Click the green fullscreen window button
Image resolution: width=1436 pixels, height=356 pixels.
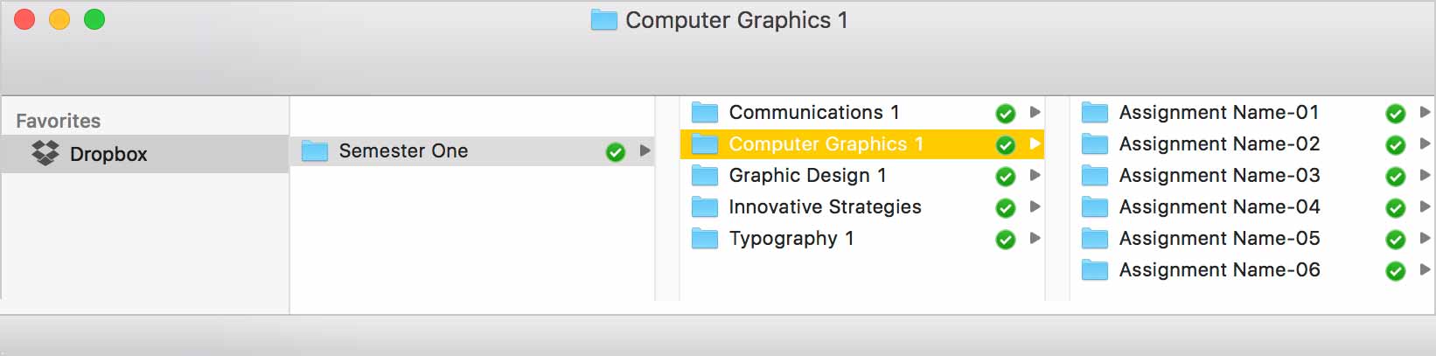[94, 19]
